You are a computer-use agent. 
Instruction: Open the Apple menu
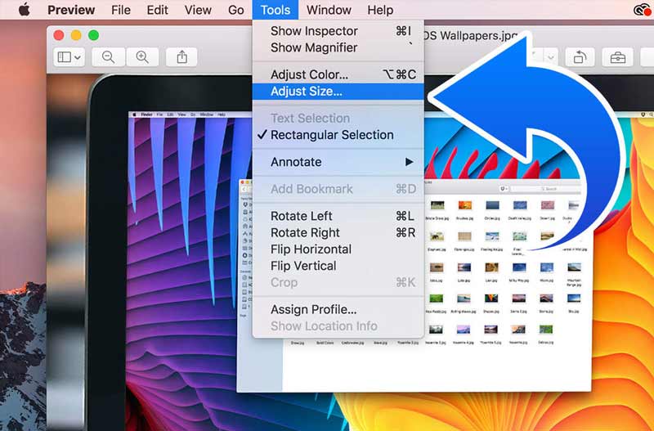pyautogui.click(x=25, y=10)
